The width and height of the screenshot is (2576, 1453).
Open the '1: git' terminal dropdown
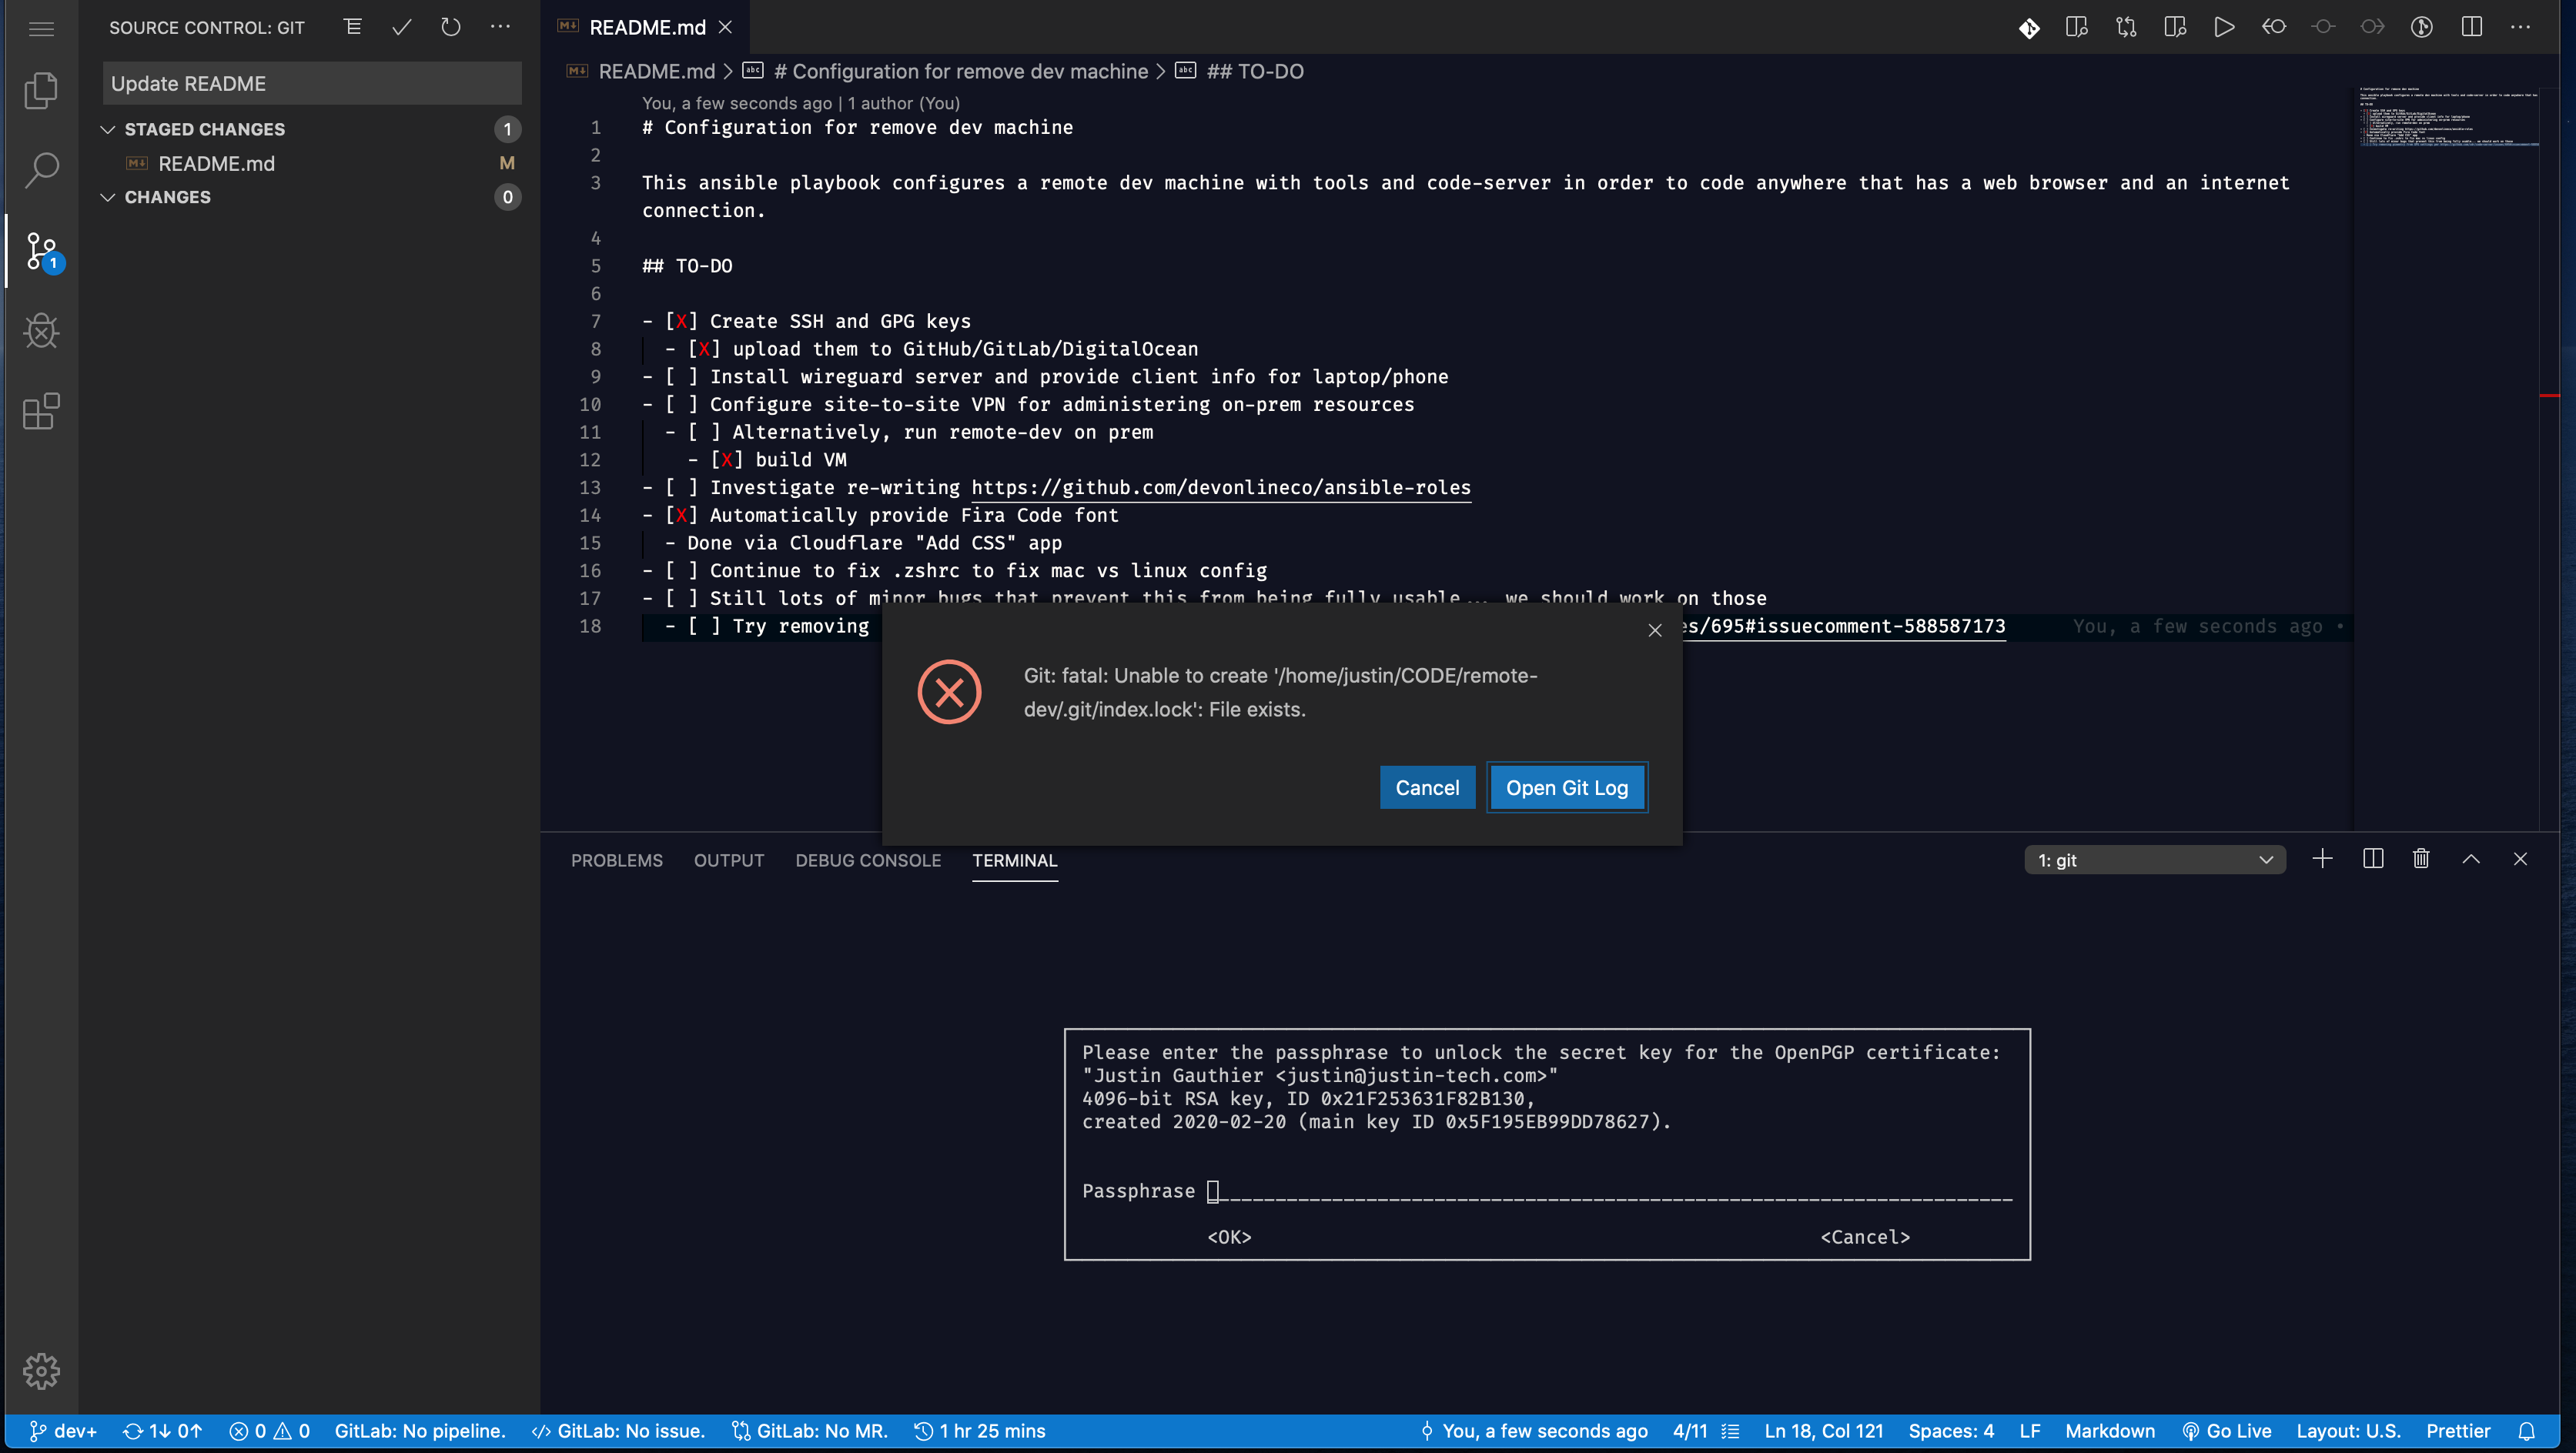(2155, 858)
